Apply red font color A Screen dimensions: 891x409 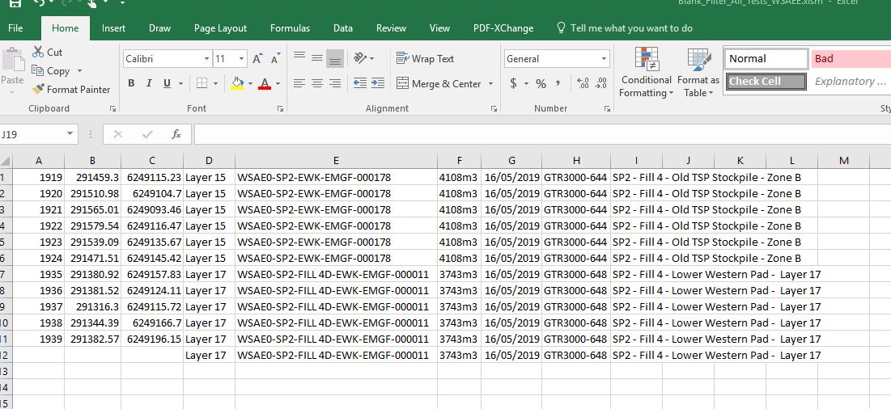click(x=265, y=83)
